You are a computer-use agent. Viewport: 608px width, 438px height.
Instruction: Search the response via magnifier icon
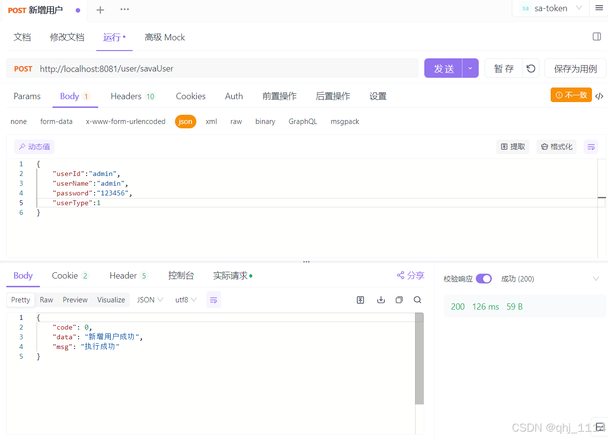click(417, 299)
